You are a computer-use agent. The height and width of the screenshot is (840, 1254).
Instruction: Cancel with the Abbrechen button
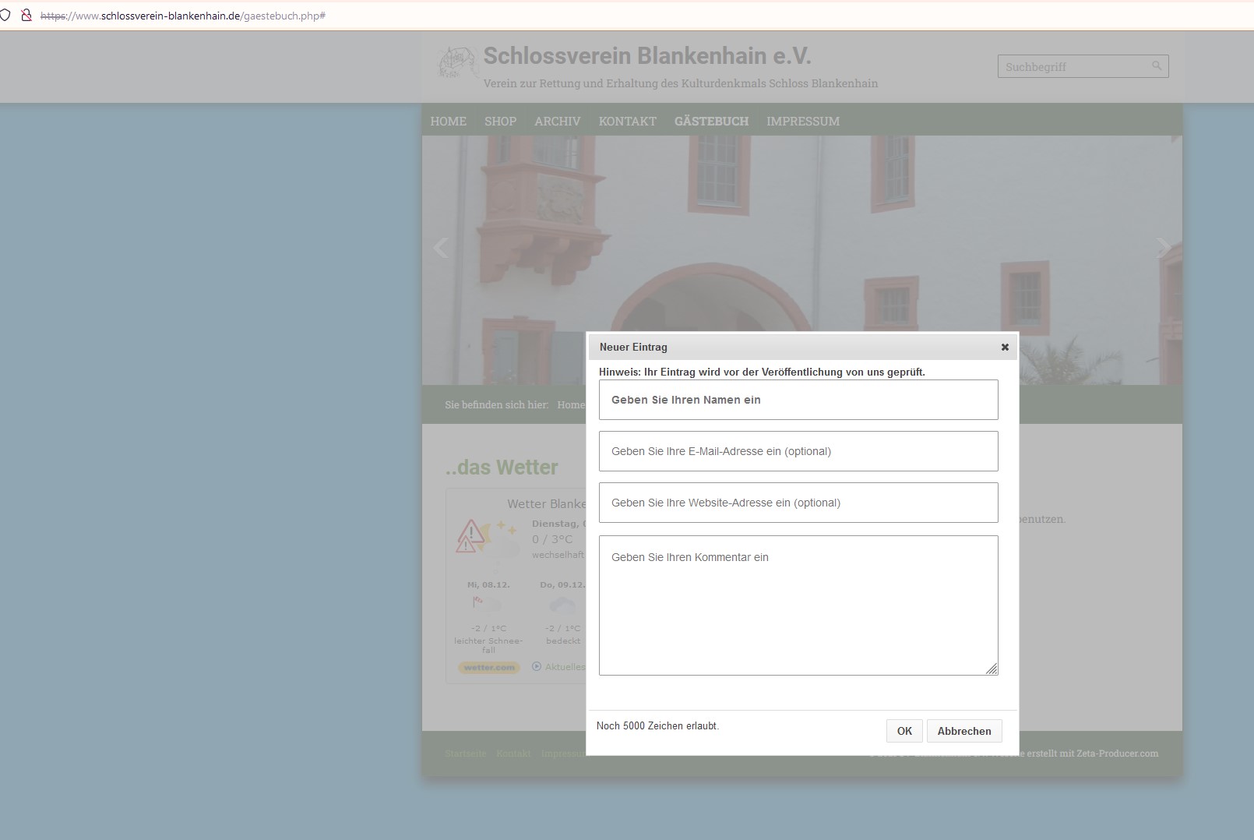[964, 731]
